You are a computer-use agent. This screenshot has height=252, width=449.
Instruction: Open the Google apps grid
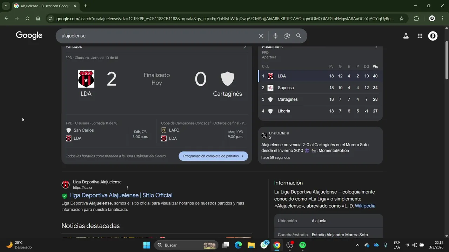pos(420,36)
